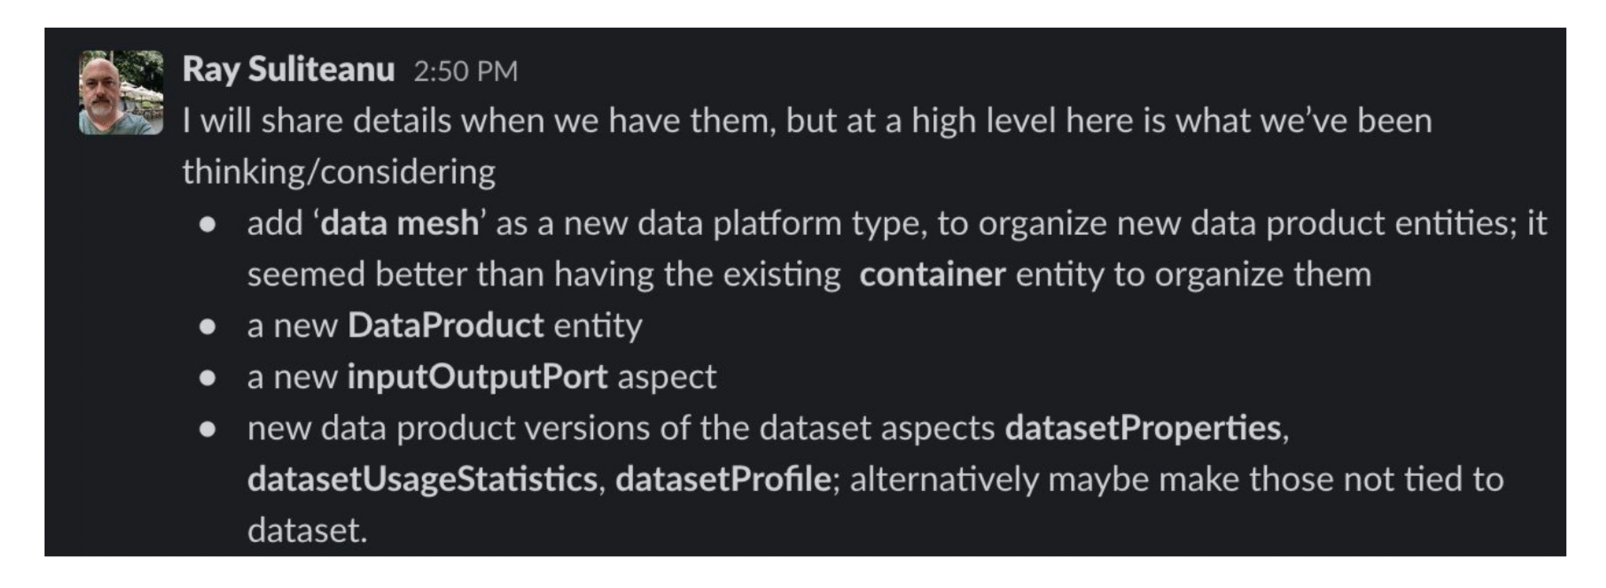This screenshot has height=588, width=1606.
Task: Click the bold 'data mesh' text
Action: point(400,223)
